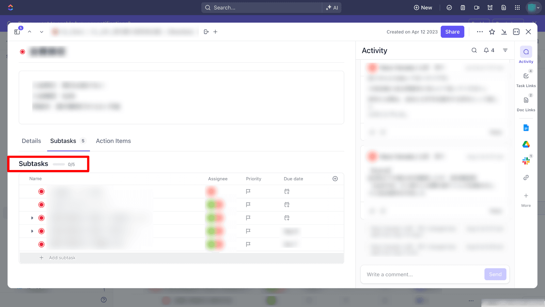Viewport: 545px width, 307px height.
Task: Go to next task with down chevron
Action: coord(42,32)
